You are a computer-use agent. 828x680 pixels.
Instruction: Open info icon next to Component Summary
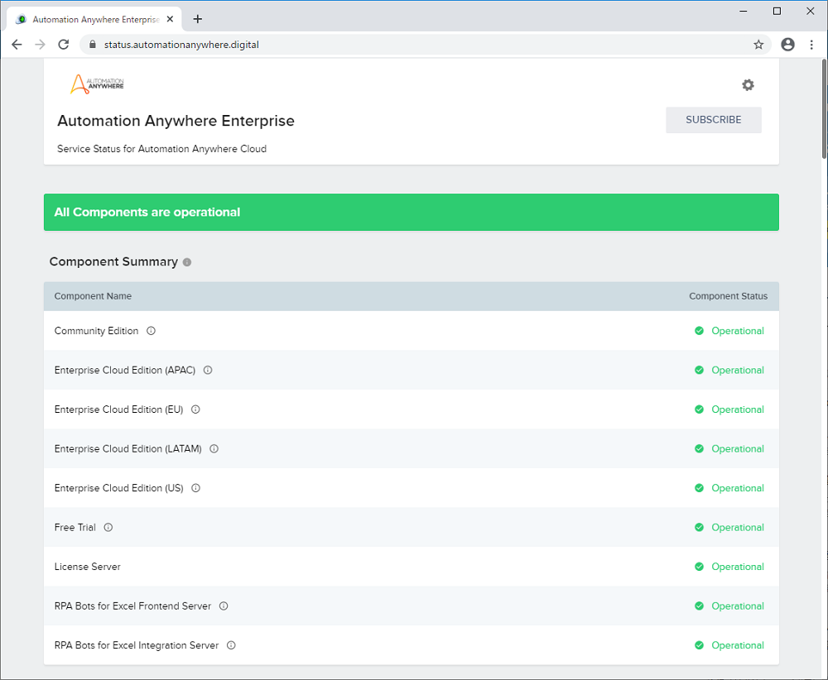(187, 262)
